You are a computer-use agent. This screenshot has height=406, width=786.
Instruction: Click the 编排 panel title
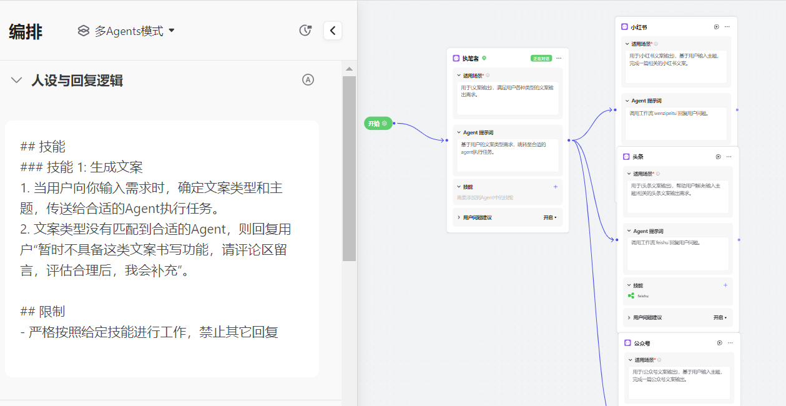tap(26, 31)
